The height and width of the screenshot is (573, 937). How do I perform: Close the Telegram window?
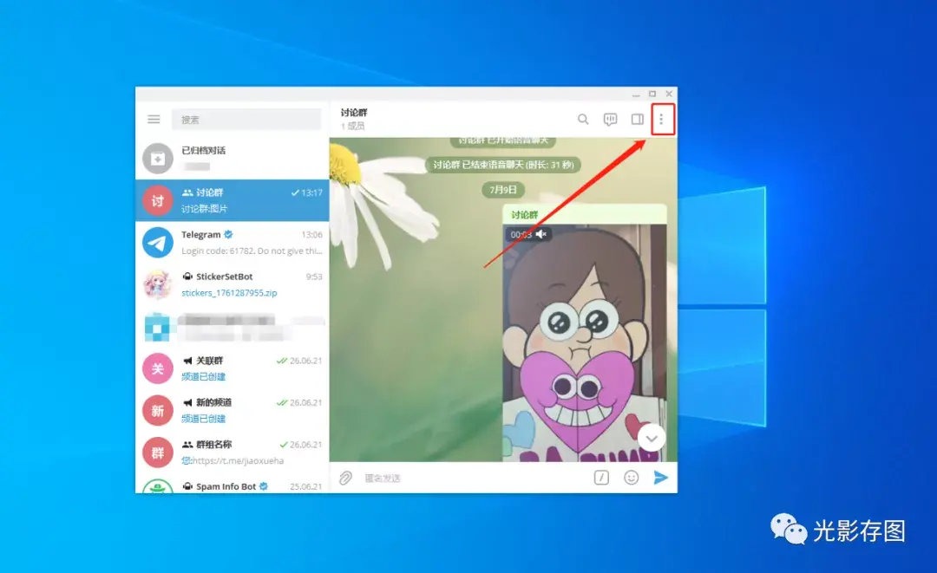pos(669,94)
